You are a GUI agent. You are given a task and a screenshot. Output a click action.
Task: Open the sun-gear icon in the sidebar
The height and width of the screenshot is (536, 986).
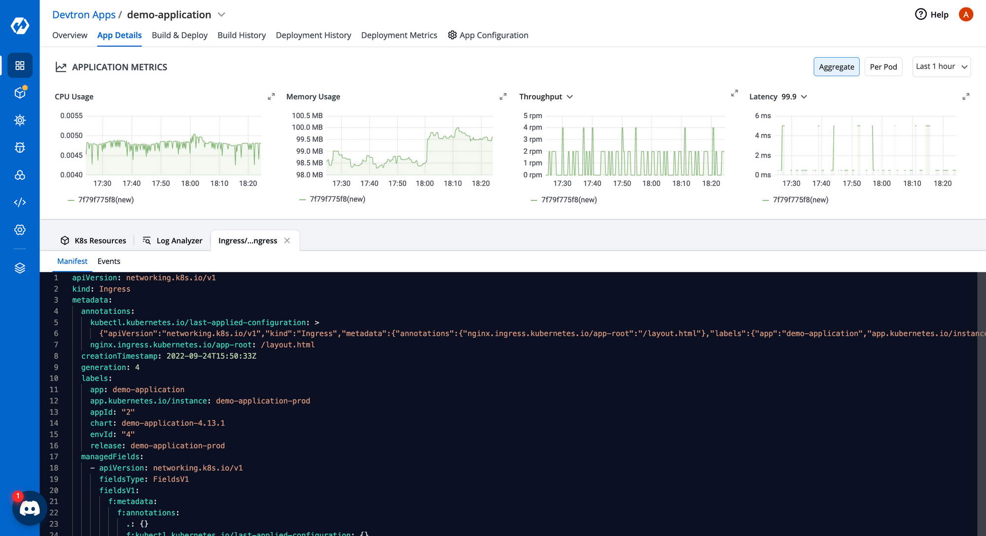[x=20, y=120]
